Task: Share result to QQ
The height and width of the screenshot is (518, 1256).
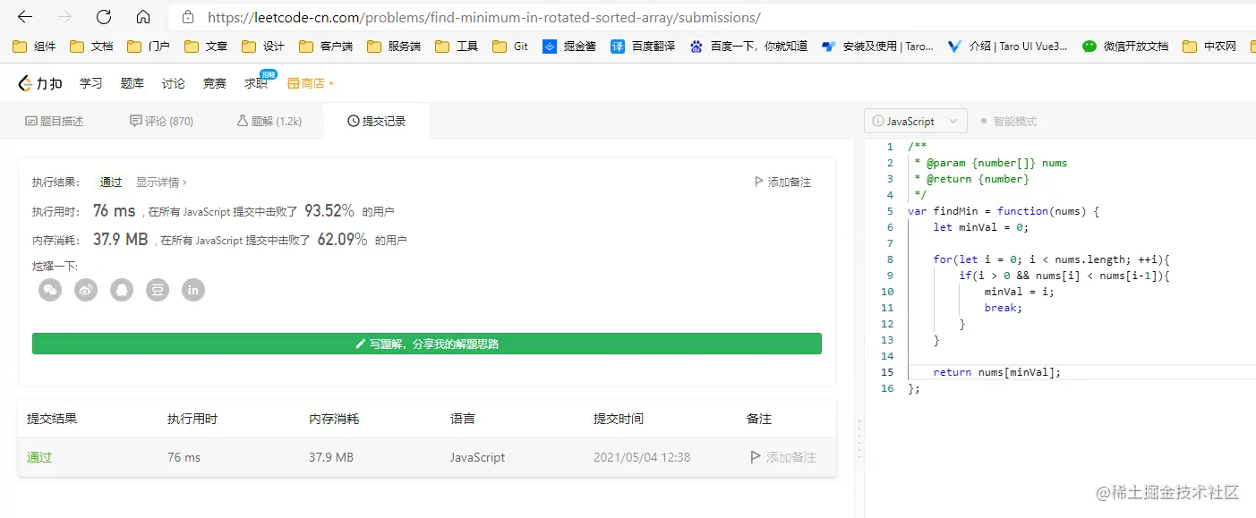Action: pyautogui.click(x=122, y=290)
